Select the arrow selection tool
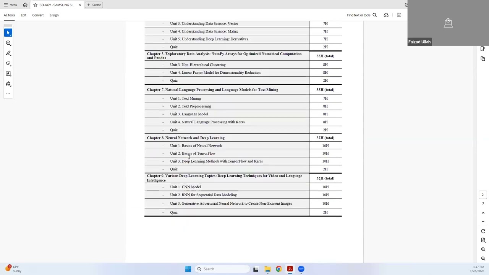Viewport: 489px width, 275px height. point(8,33)
